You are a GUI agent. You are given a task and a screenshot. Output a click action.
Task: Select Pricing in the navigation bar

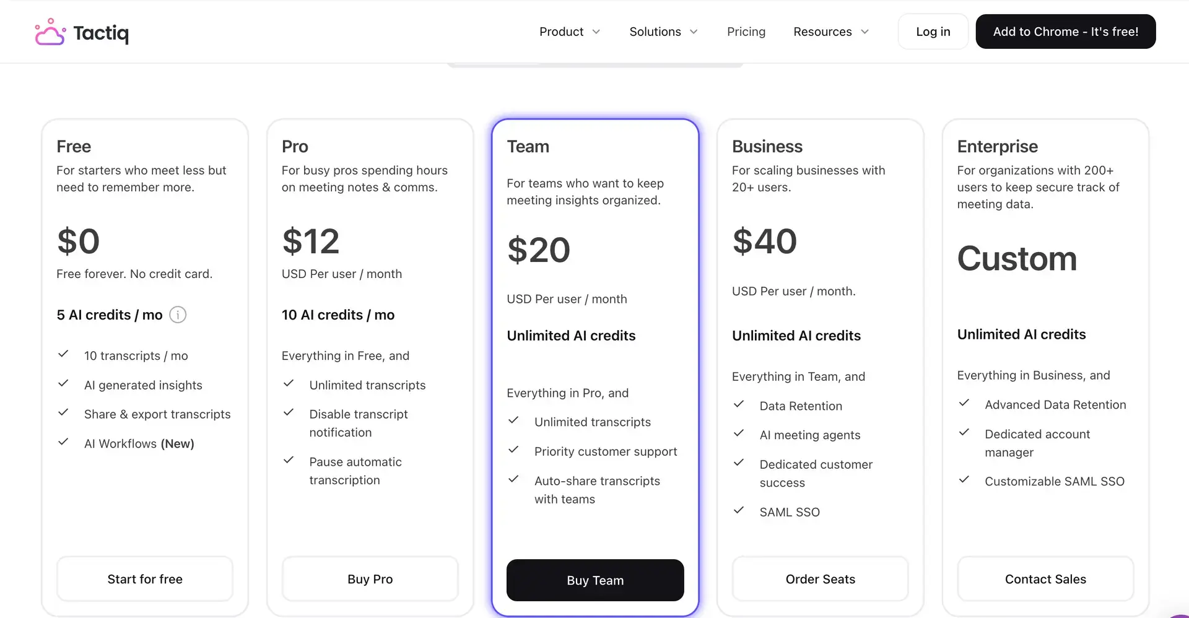(746, 32)
